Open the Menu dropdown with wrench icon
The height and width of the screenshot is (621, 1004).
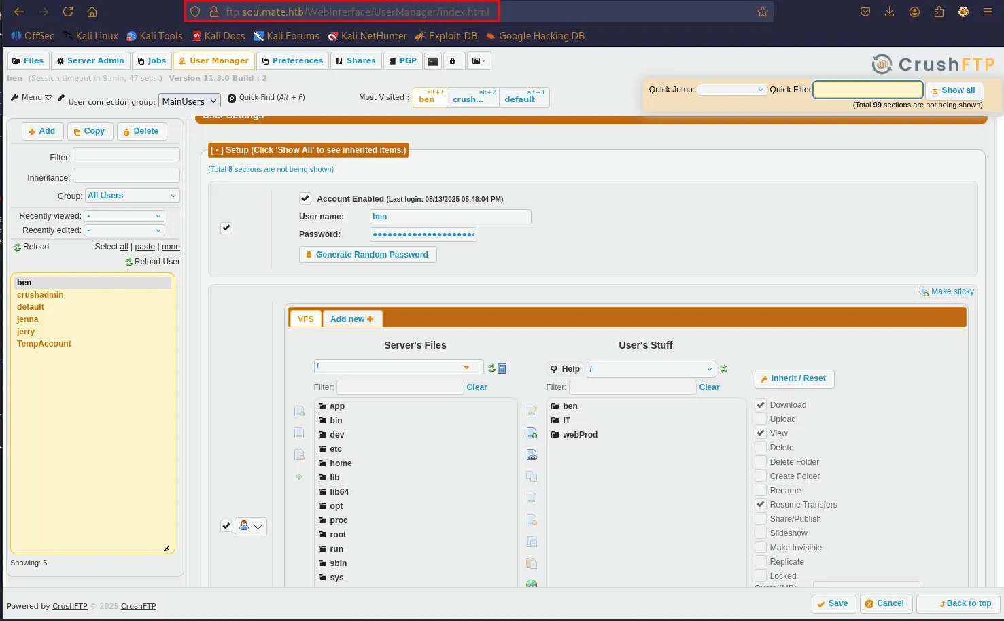click(x=31, y=97)
